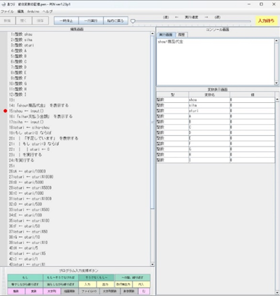Insert an もし statement using the helper button
Image resolution: width=280 pixels, height=296 pixels.
(25, 278)
